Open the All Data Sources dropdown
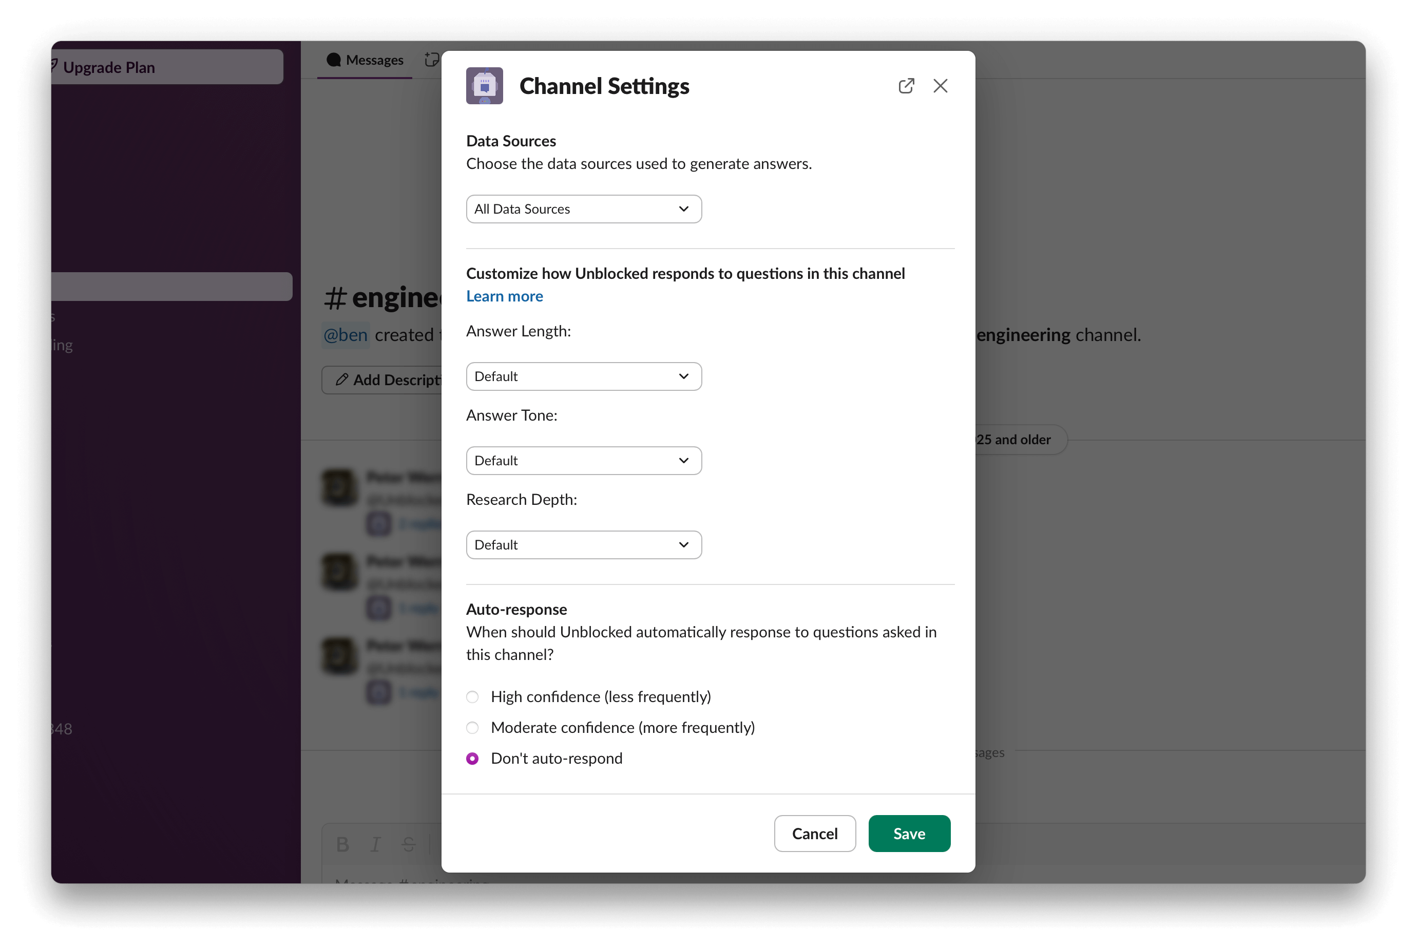 tap(584, 209)
